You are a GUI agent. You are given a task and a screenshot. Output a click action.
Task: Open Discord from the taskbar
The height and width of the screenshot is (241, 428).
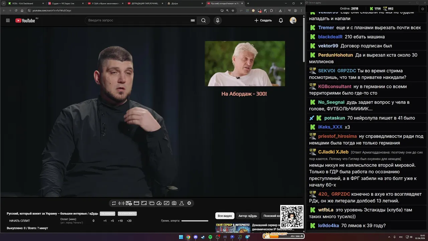pos(196,237)
